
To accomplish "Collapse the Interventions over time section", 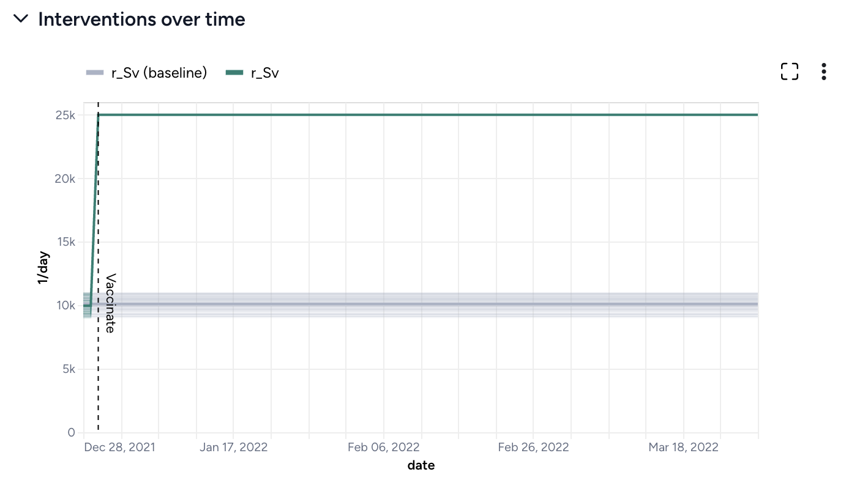I will tap(21, 19).
